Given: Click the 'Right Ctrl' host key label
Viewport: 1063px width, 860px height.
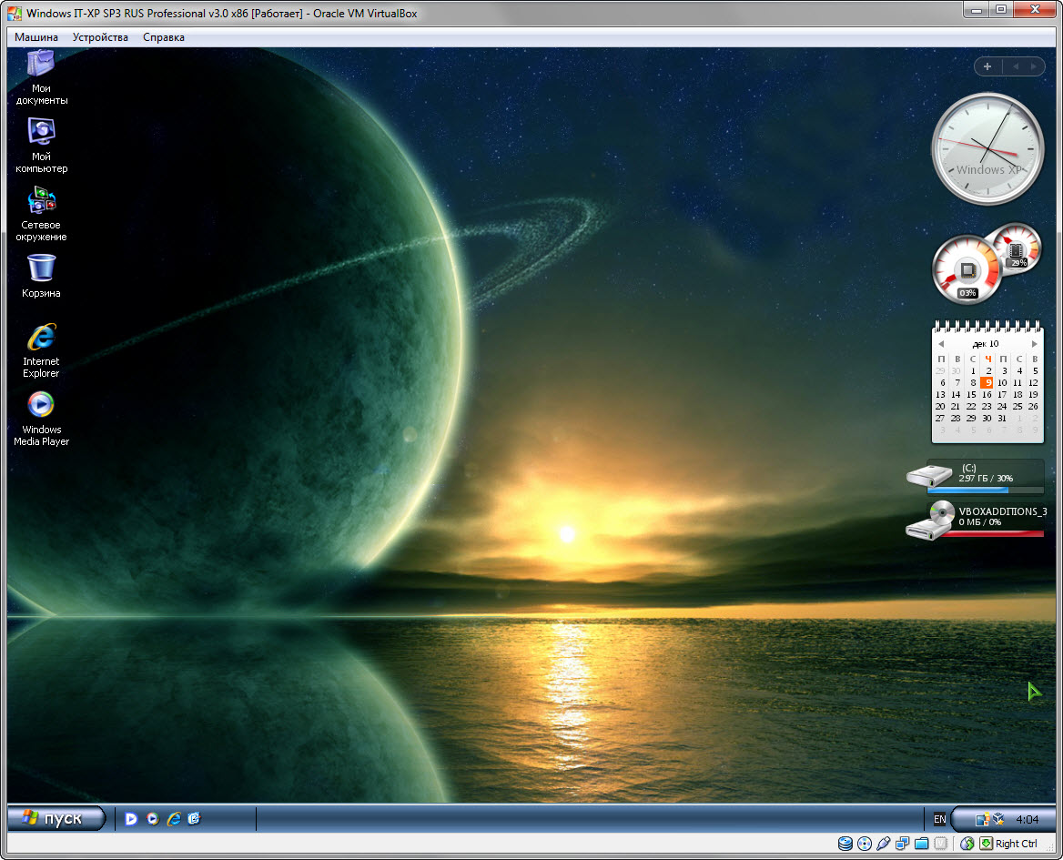Looking at the screenshot, I should [1017, 844].
